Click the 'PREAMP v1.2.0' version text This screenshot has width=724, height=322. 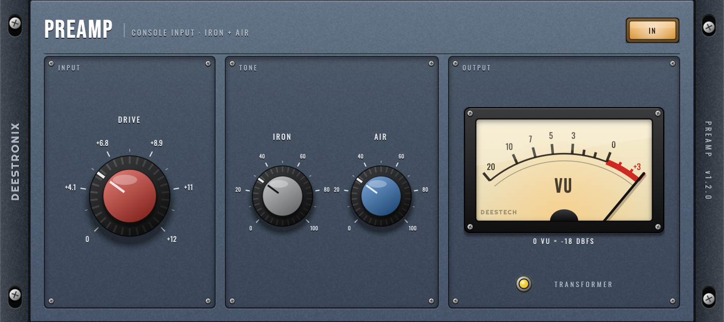(x=708, y=161)
